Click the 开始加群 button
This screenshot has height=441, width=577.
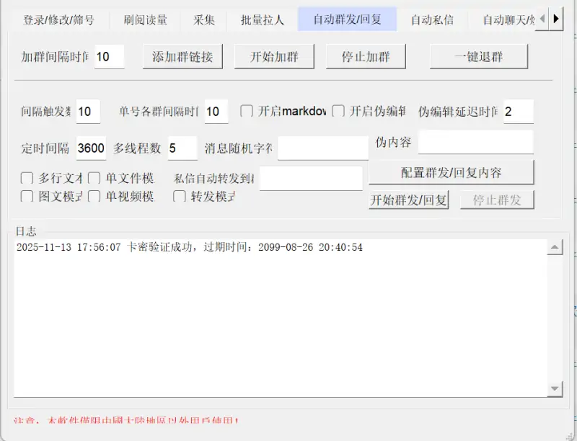pos(273,56)
